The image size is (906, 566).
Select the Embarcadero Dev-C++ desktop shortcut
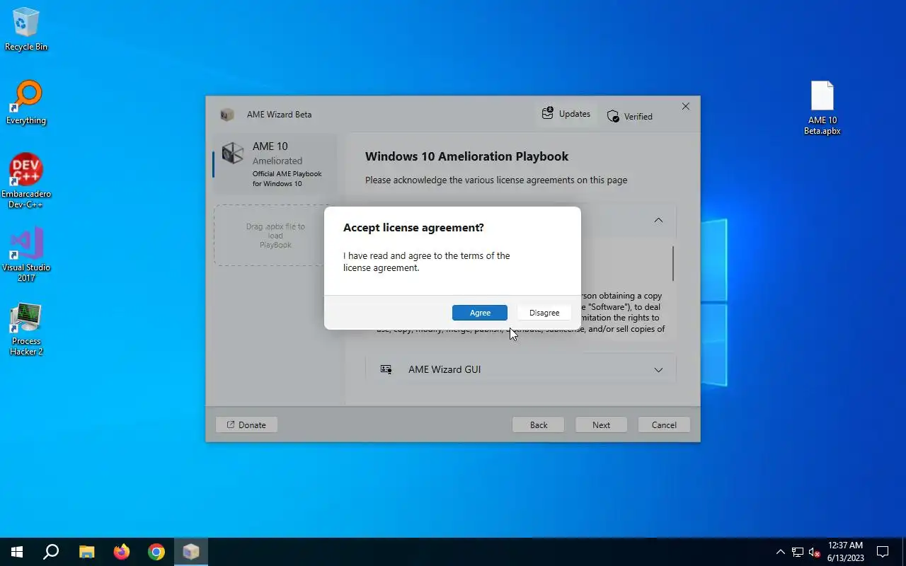(x=26, y=181)
